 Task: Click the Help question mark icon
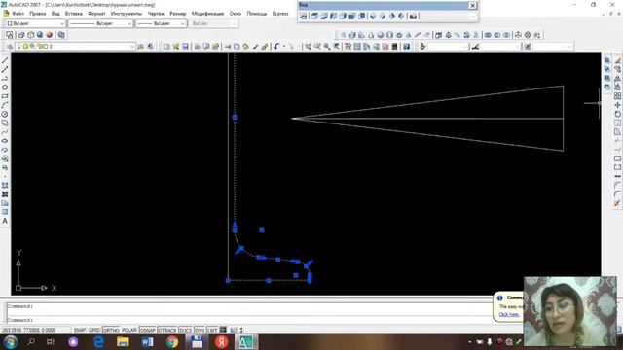pyautogui.click(x=407, y=47)
